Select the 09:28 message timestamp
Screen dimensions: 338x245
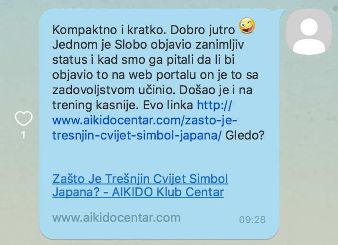point(252,220)
